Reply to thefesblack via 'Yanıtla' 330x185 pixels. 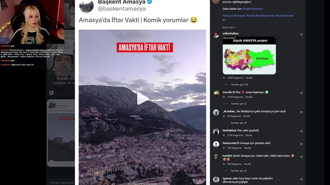249,135
